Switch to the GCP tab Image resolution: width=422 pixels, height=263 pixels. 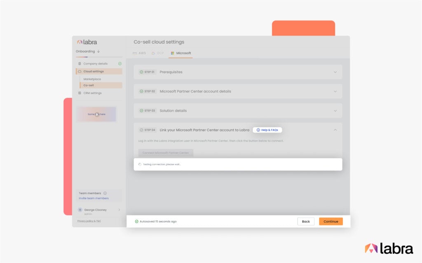(158, 53)
